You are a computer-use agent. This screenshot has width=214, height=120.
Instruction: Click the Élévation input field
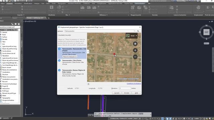[125, 88]
